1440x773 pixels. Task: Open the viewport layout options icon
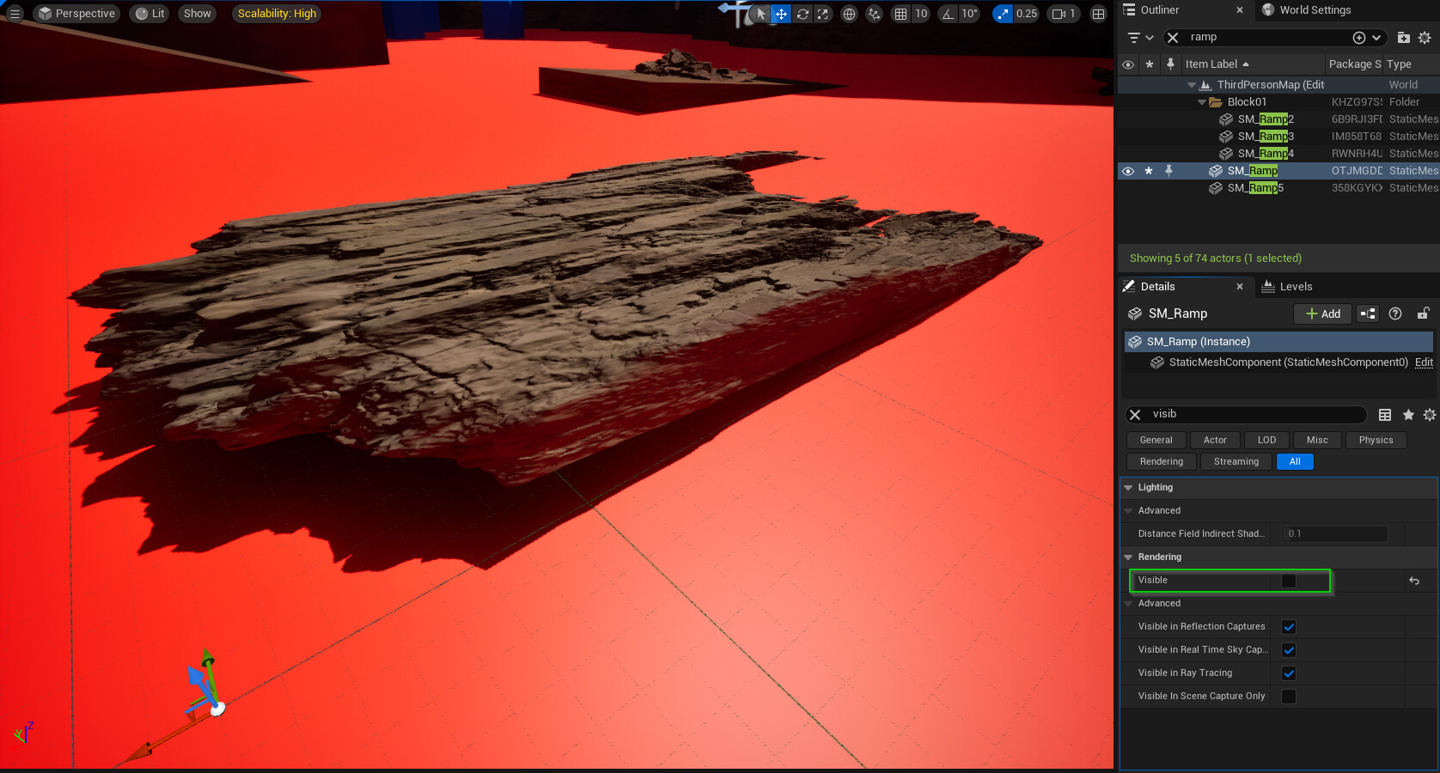click(x=1098, y=14)
